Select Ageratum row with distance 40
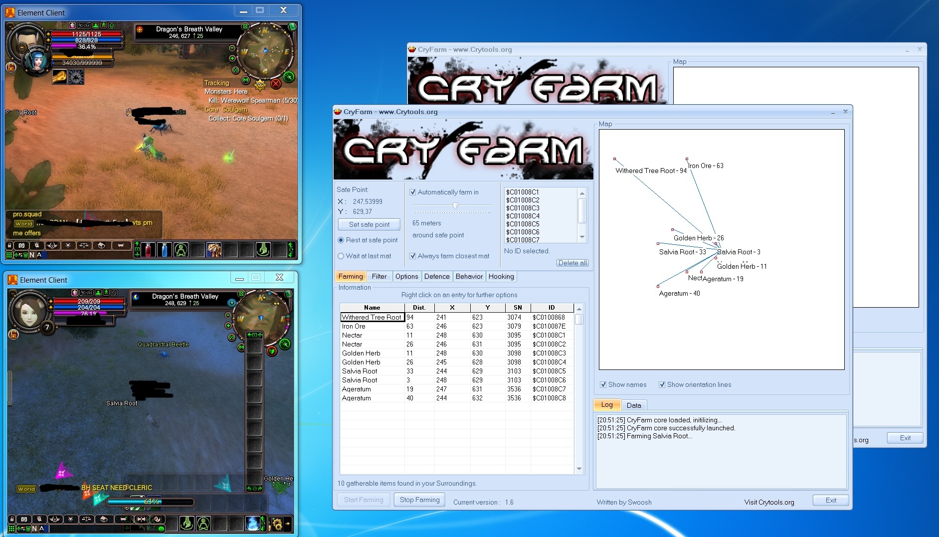Image resolution: width=939 pixels, height=537 pixels. click(456, 398)
